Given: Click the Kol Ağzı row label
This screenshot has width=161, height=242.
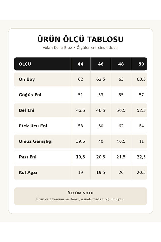Looking at the screenshot, I should coord(28,172).
